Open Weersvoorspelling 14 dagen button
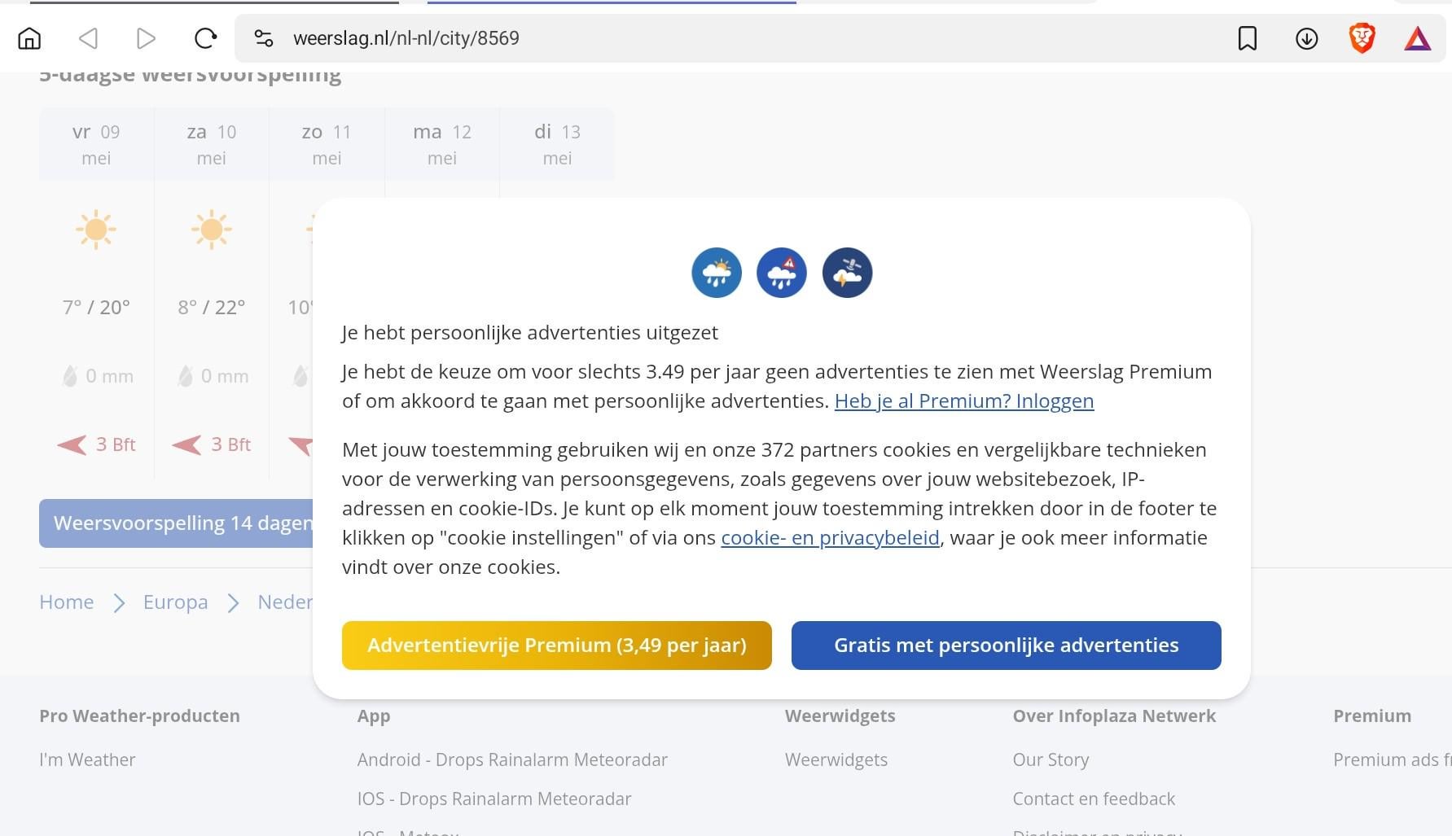The height and width of the screenshot is (836, 1452). pos(176,523)
